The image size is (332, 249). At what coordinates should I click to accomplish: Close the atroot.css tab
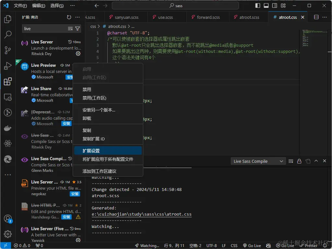coord(302,17)
